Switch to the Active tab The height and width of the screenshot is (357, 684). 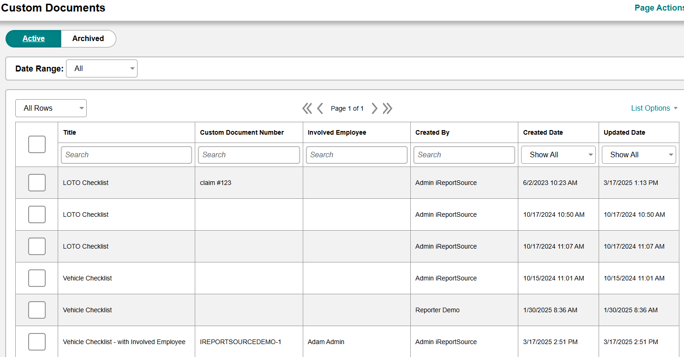pyautogui.click(x=33, y=39)
